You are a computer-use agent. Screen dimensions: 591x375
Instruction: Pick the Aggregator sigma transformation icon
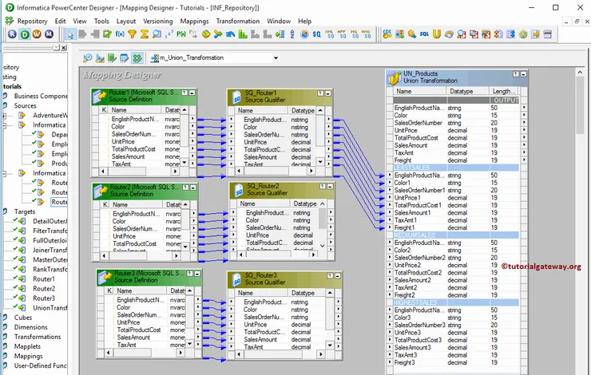tap(144, 34)
